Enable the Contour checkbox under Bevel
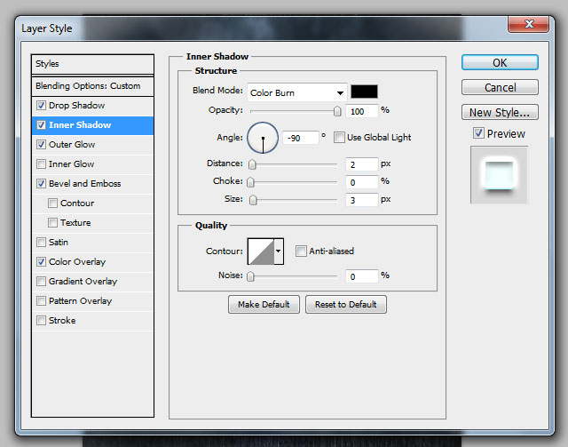 click(53, 204)
